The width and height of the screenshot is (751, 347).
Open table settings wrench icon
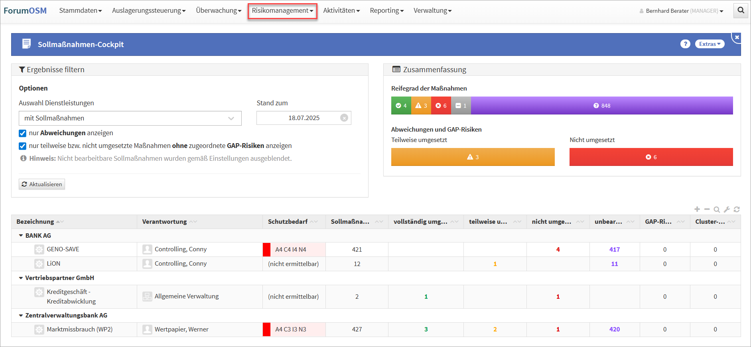[727, 209]
